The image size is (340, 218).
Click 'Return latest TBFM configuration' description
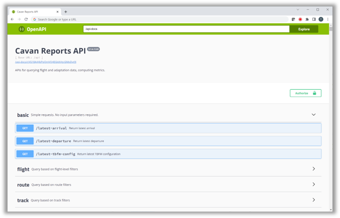pos(99,154)
